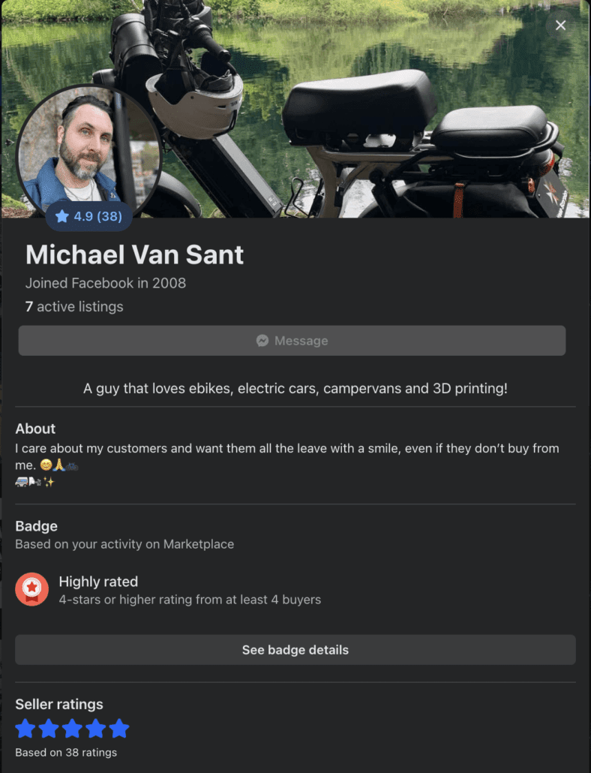
Task: Click the Michael Van Sant name heading
Action: pos(134,255)
